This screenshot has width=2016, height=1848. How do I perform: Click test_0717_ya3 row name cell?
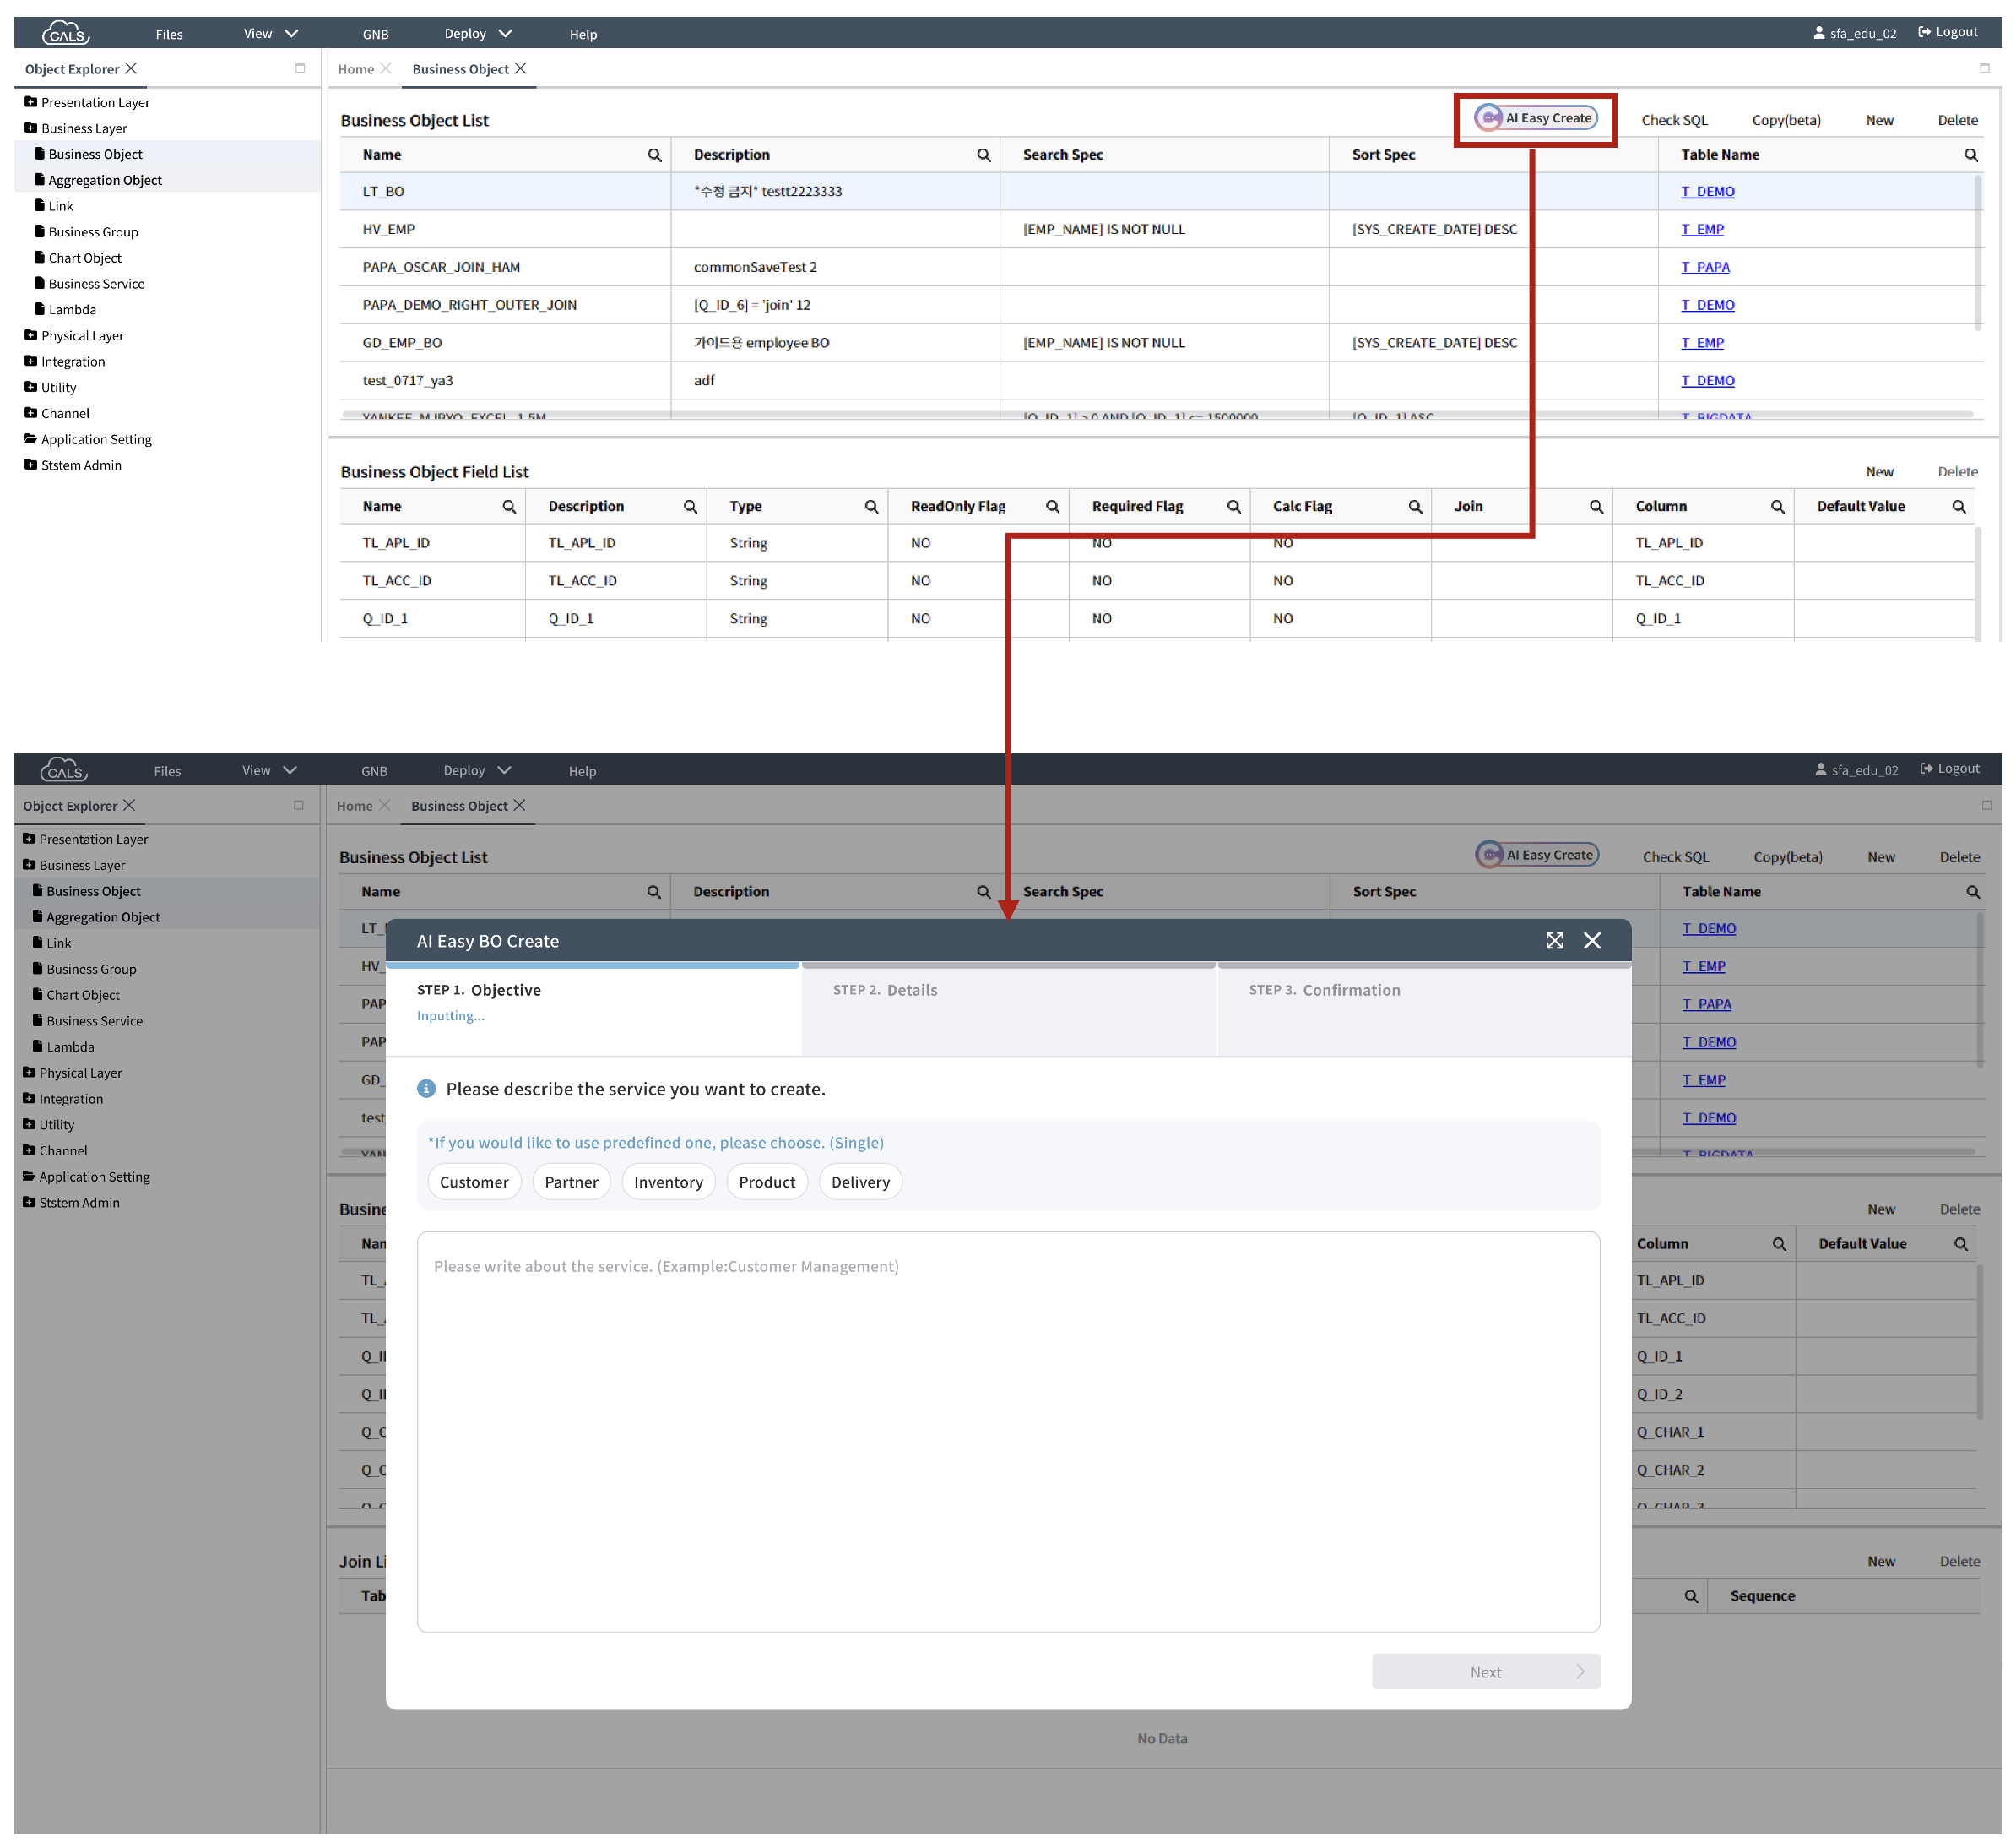pyautogui.click(x=407, y=381)
